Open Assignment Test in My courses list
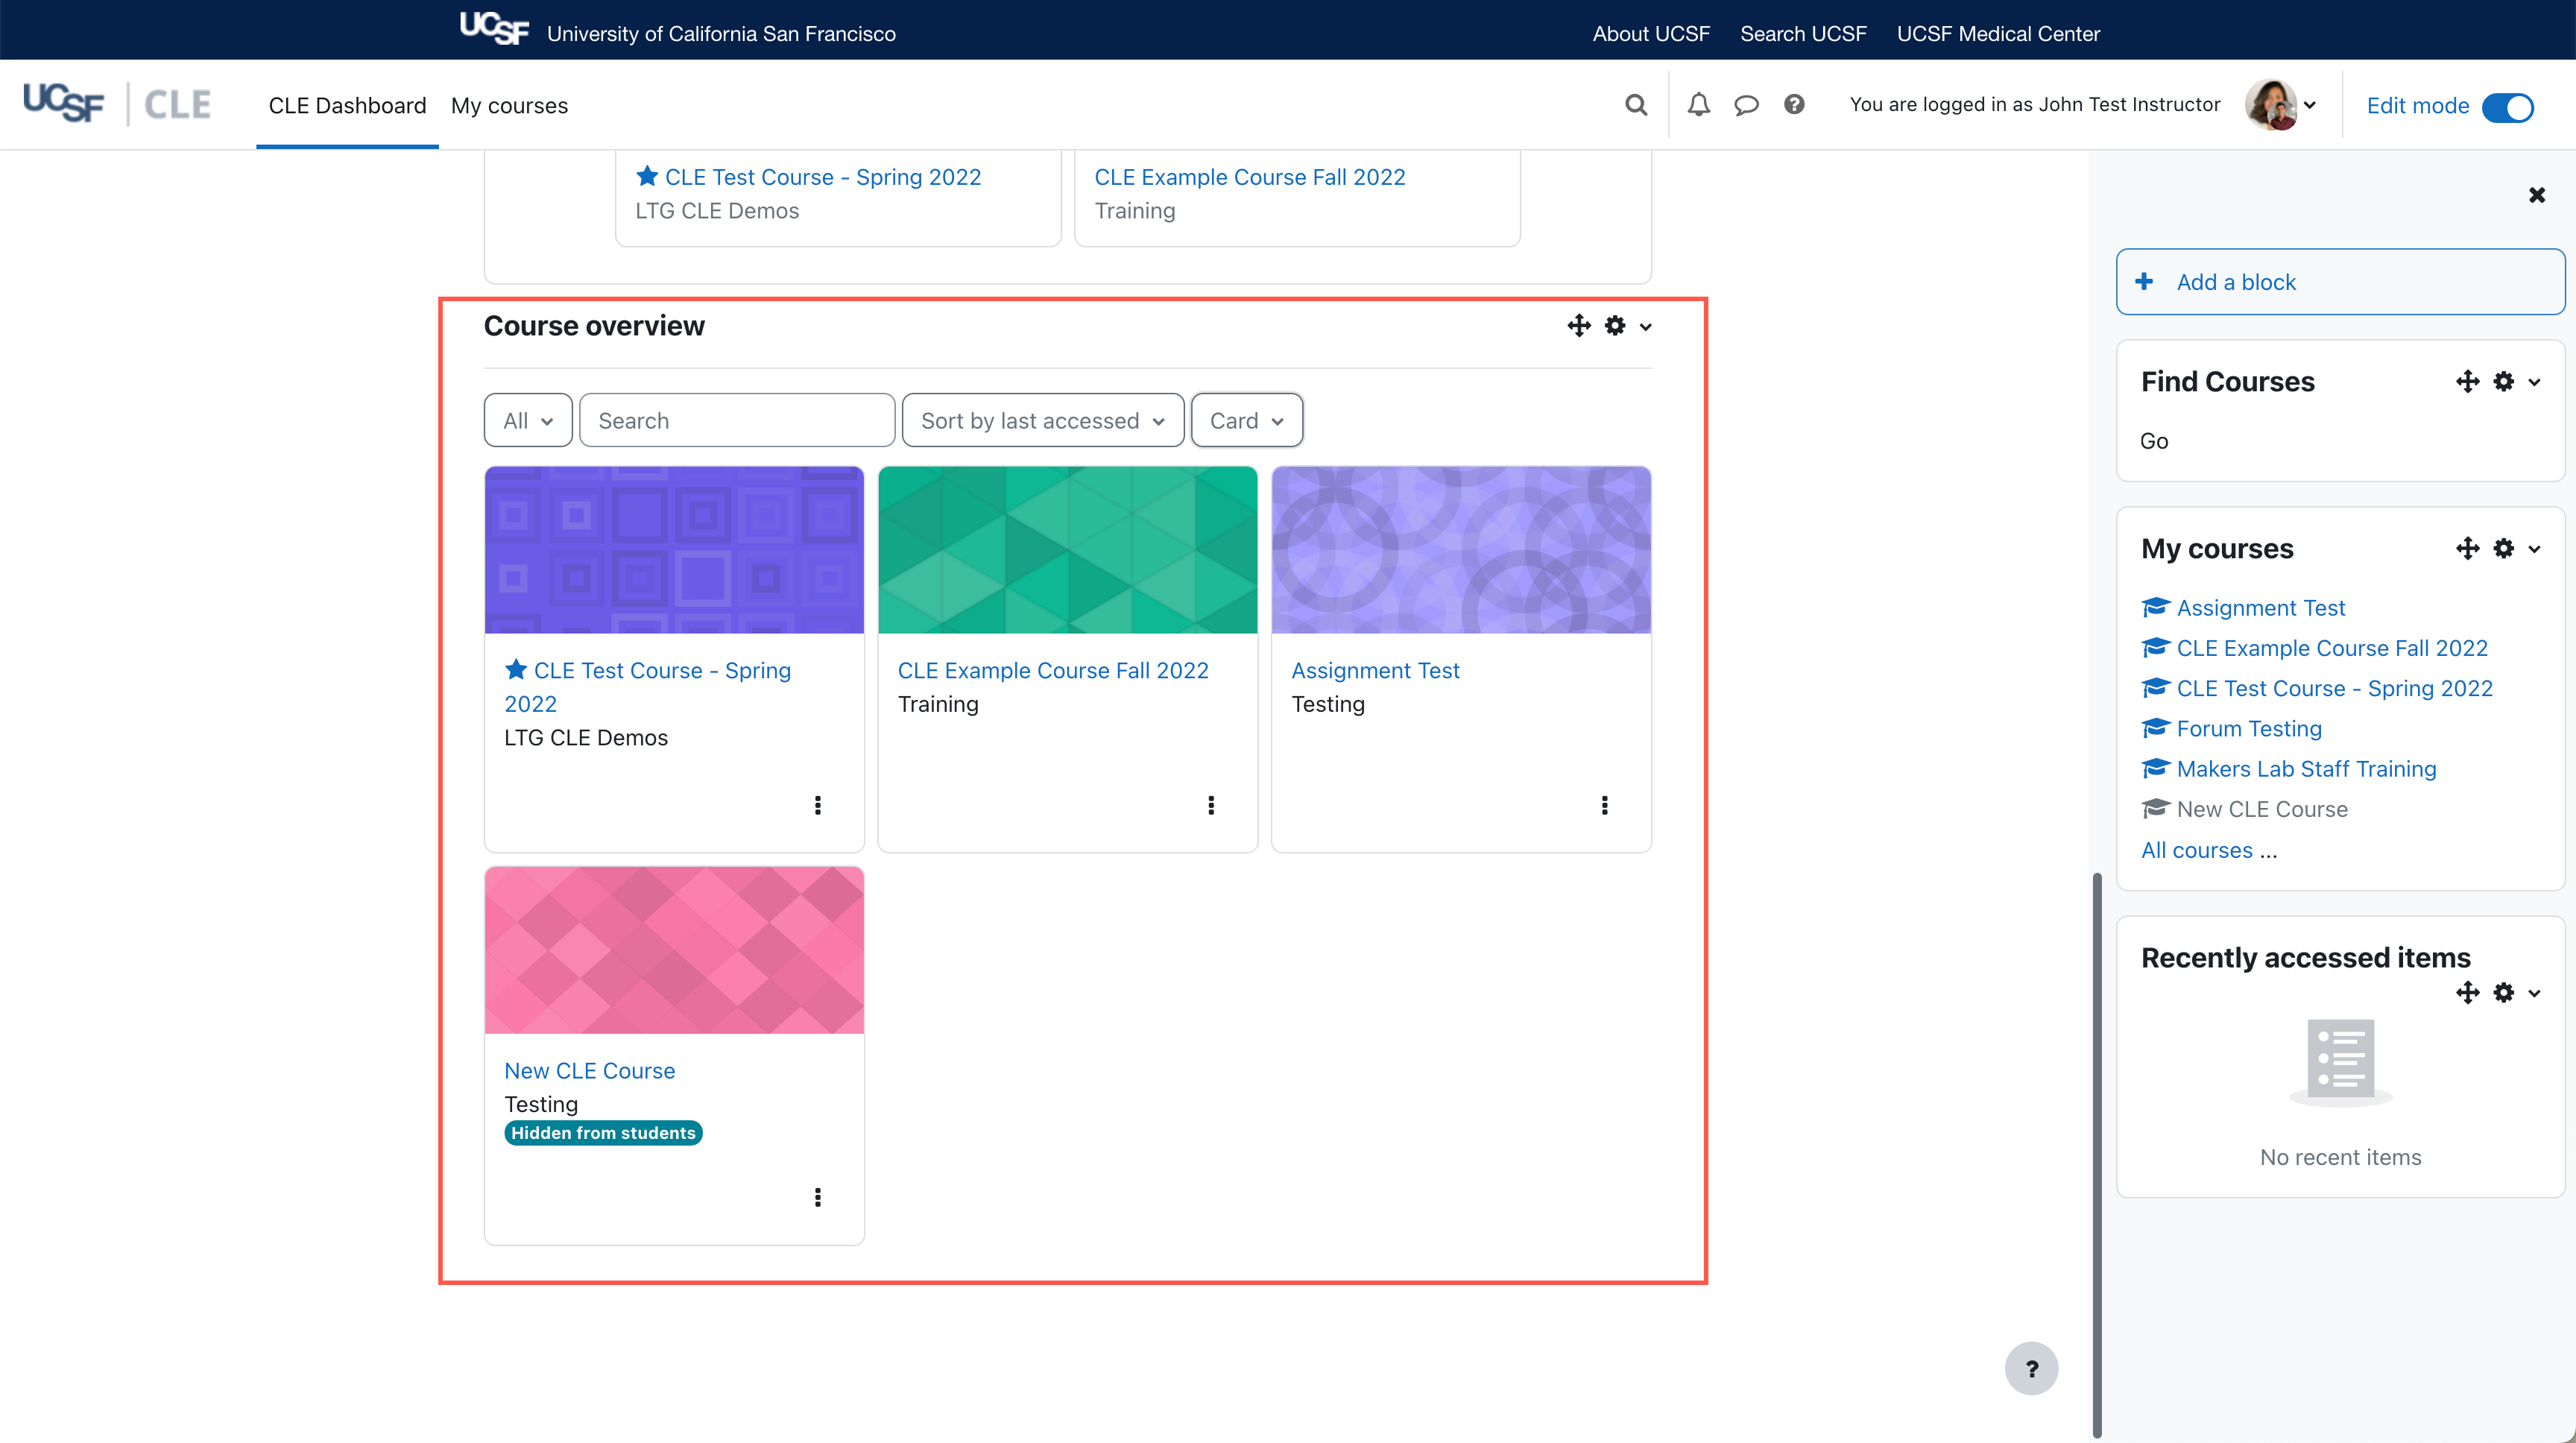Screen dimensions: 2576x1443 pyautogui.click(x=2260, y=607)
